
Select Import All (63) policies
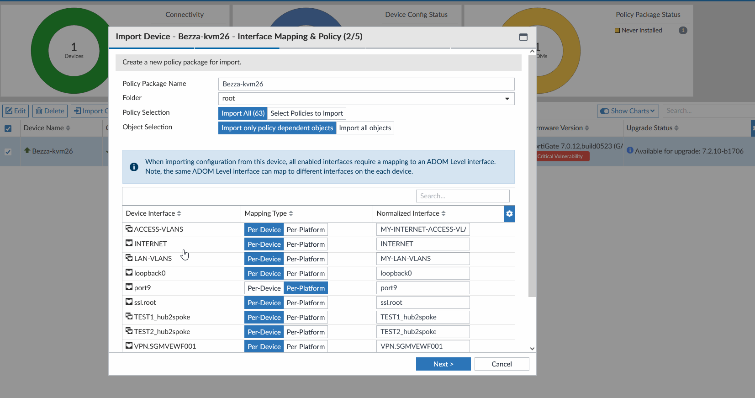tap(243, 113)
